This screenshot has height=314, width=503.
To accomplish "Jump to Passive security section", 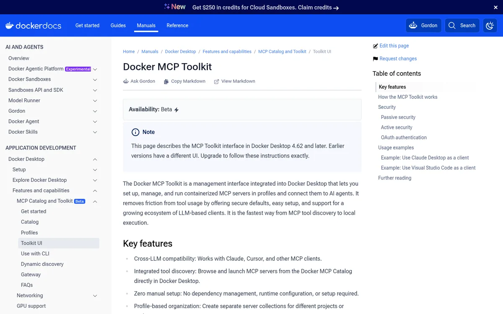I will (x=398, y=117).
